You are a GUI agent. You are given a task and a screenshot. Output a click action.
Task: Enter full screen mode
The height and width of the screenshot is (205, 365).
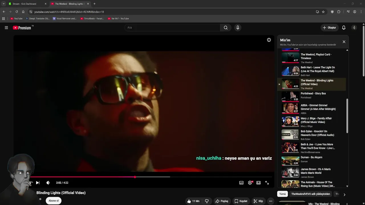267,183
